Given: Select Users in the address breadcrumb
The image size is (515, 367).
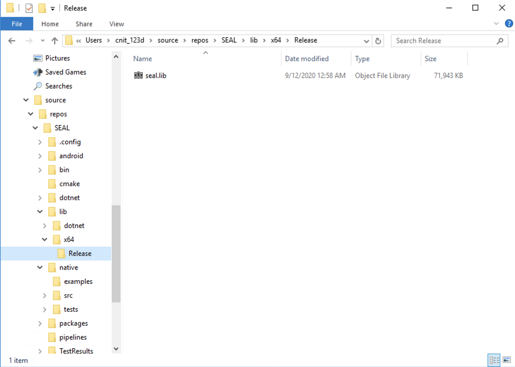Looking at the screenshot, I should point(94,40).
